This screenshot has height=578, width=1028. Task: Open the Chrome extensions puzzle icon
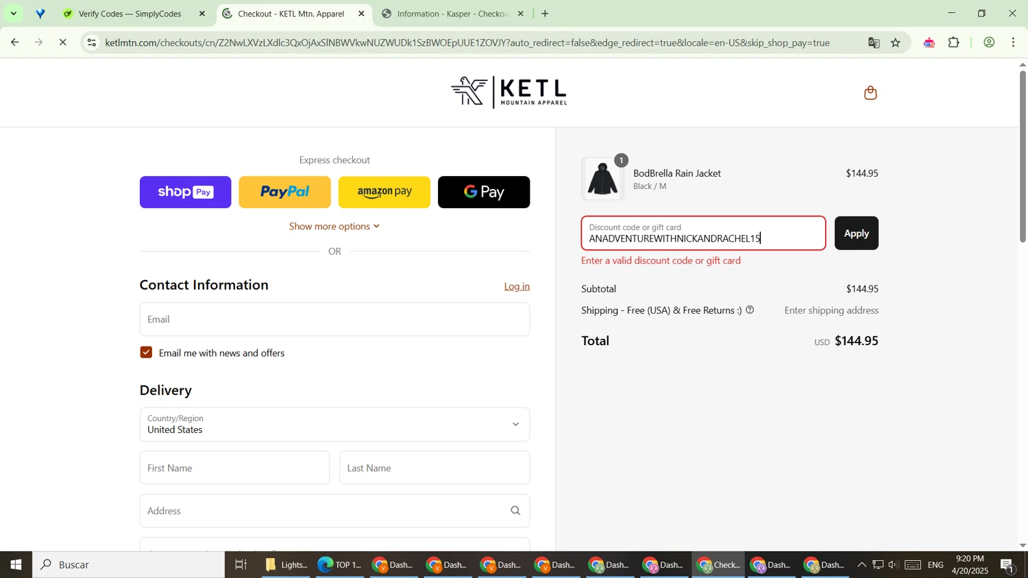pyautogui.click(x=954, y=42)
